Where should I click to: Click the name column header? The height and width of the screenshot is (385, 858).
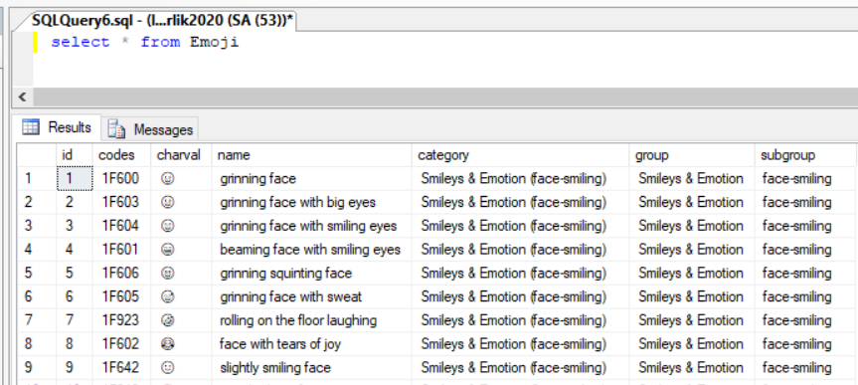(x=311, y=155)
